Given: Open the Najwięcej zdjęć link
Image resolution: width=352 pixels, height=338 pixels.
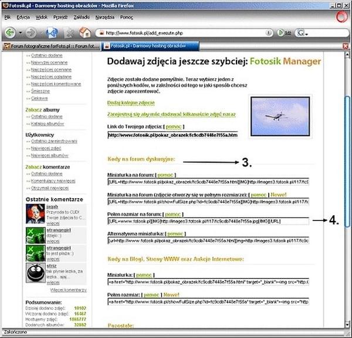Looking at the screenshot, I should 46,148.
